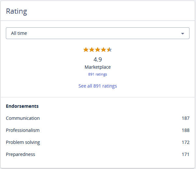Select the Professionalism endorsement label
The width and height of the screenshot is (196, 169).
23,130
